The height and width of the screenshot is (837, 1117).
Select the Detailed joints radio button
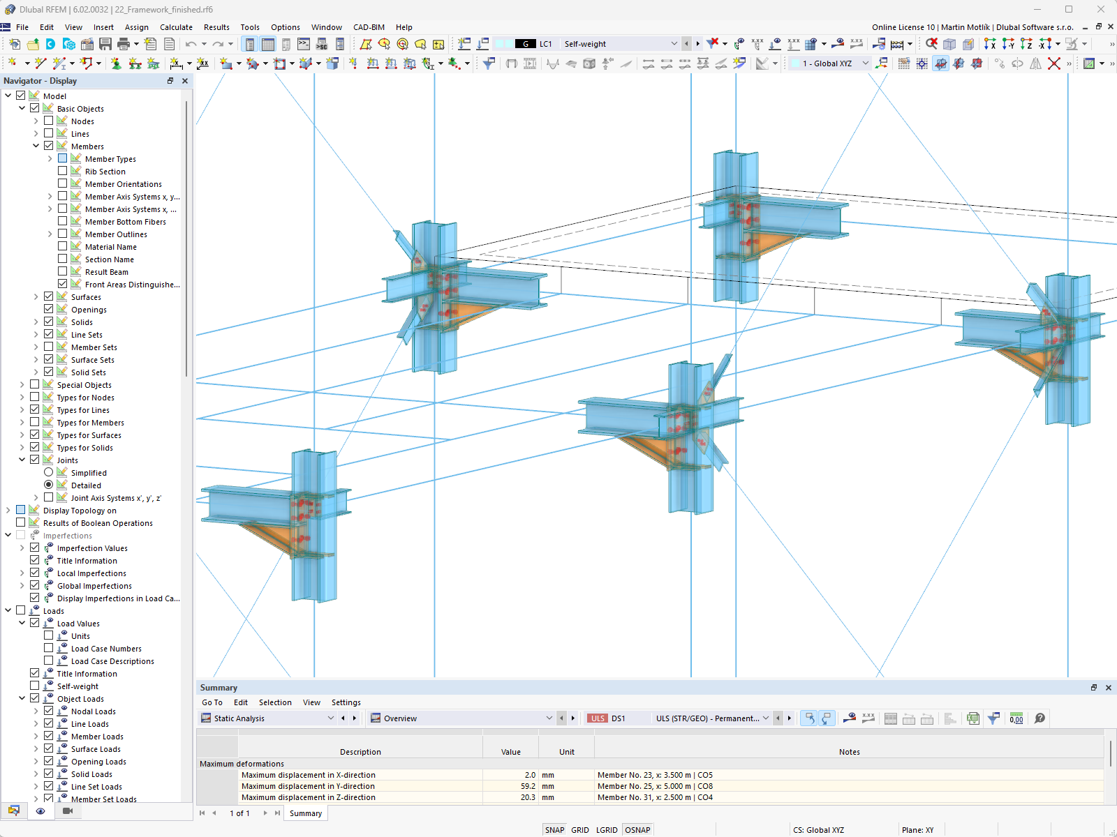pyautogui.click(x=49, y=485)
